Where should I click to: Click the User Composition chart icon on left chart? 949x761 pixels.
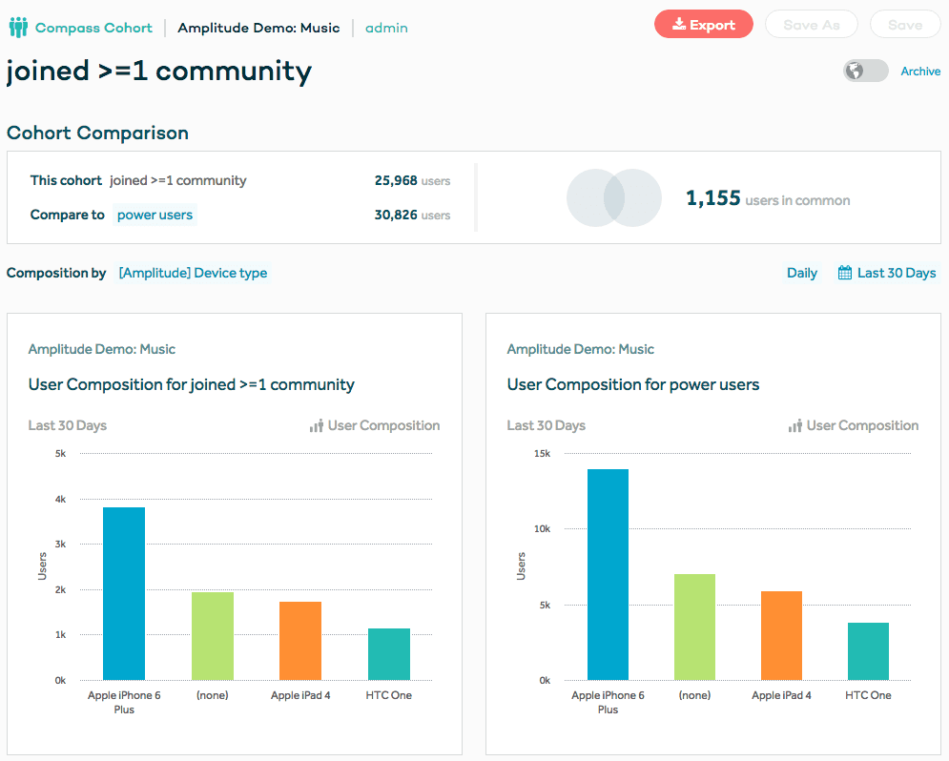[x=316, y=425]
